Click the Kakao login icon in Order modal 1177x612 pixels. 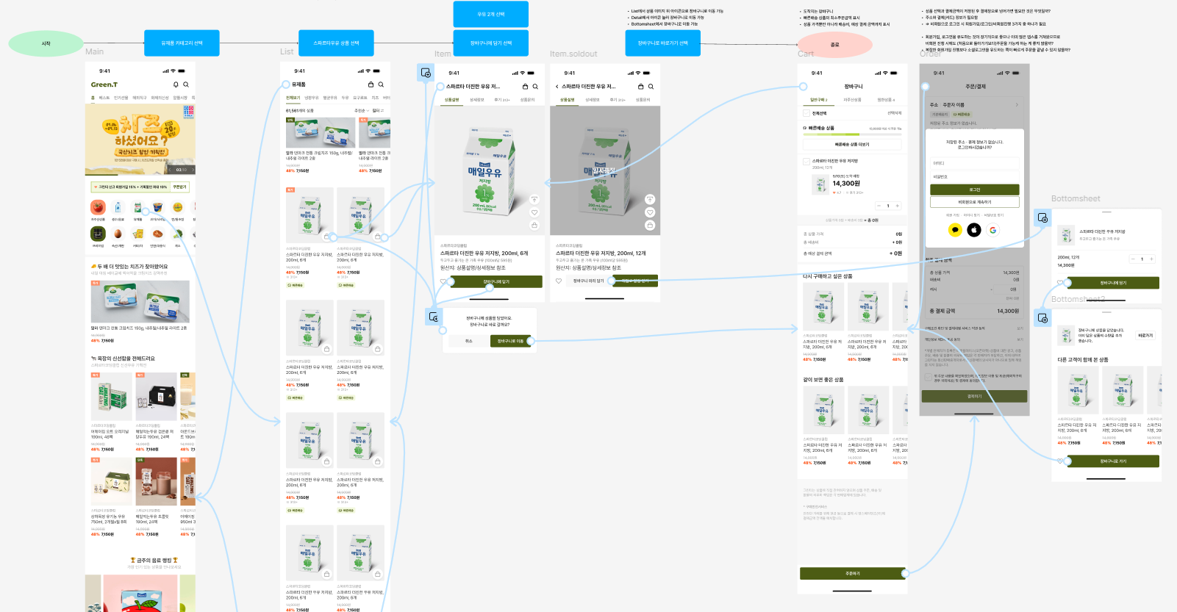coord(955,230)
